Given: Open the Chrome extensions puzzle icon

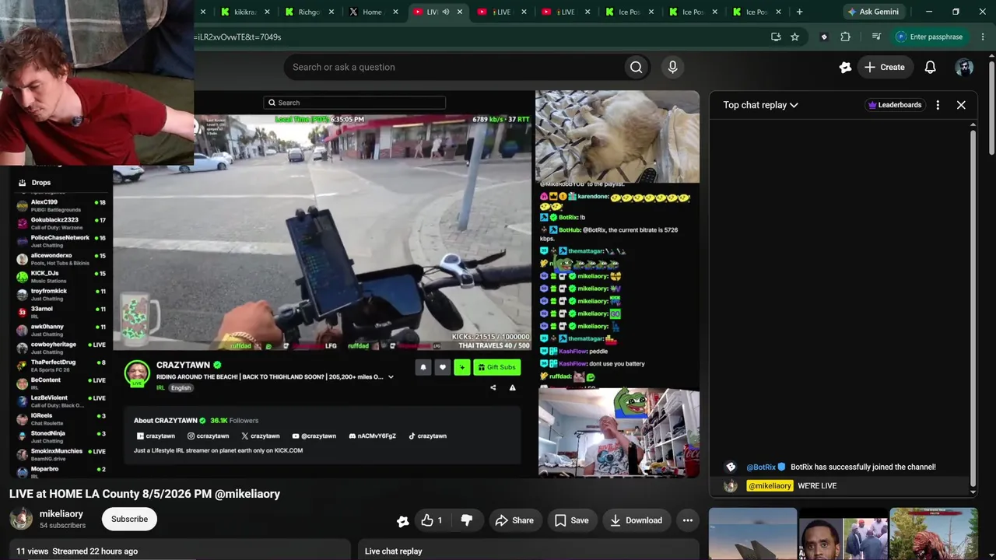Looking at the screenshot, I should point(846,37).
